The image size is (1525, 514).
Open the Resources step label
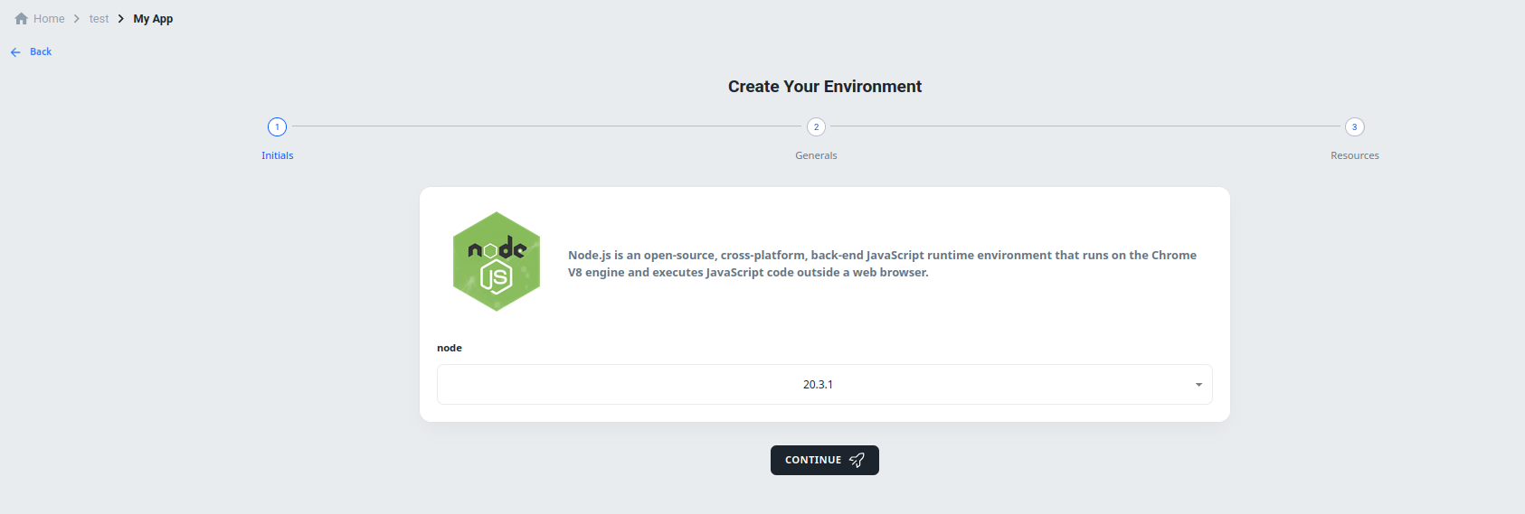pos(1354,155)
